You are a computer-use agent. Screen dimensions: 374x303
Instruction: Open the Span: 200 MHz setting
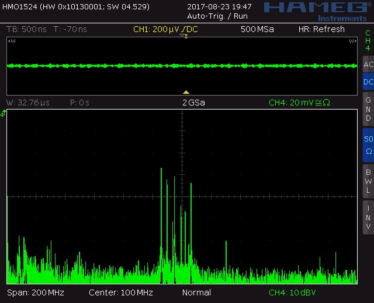pos(35,292)
